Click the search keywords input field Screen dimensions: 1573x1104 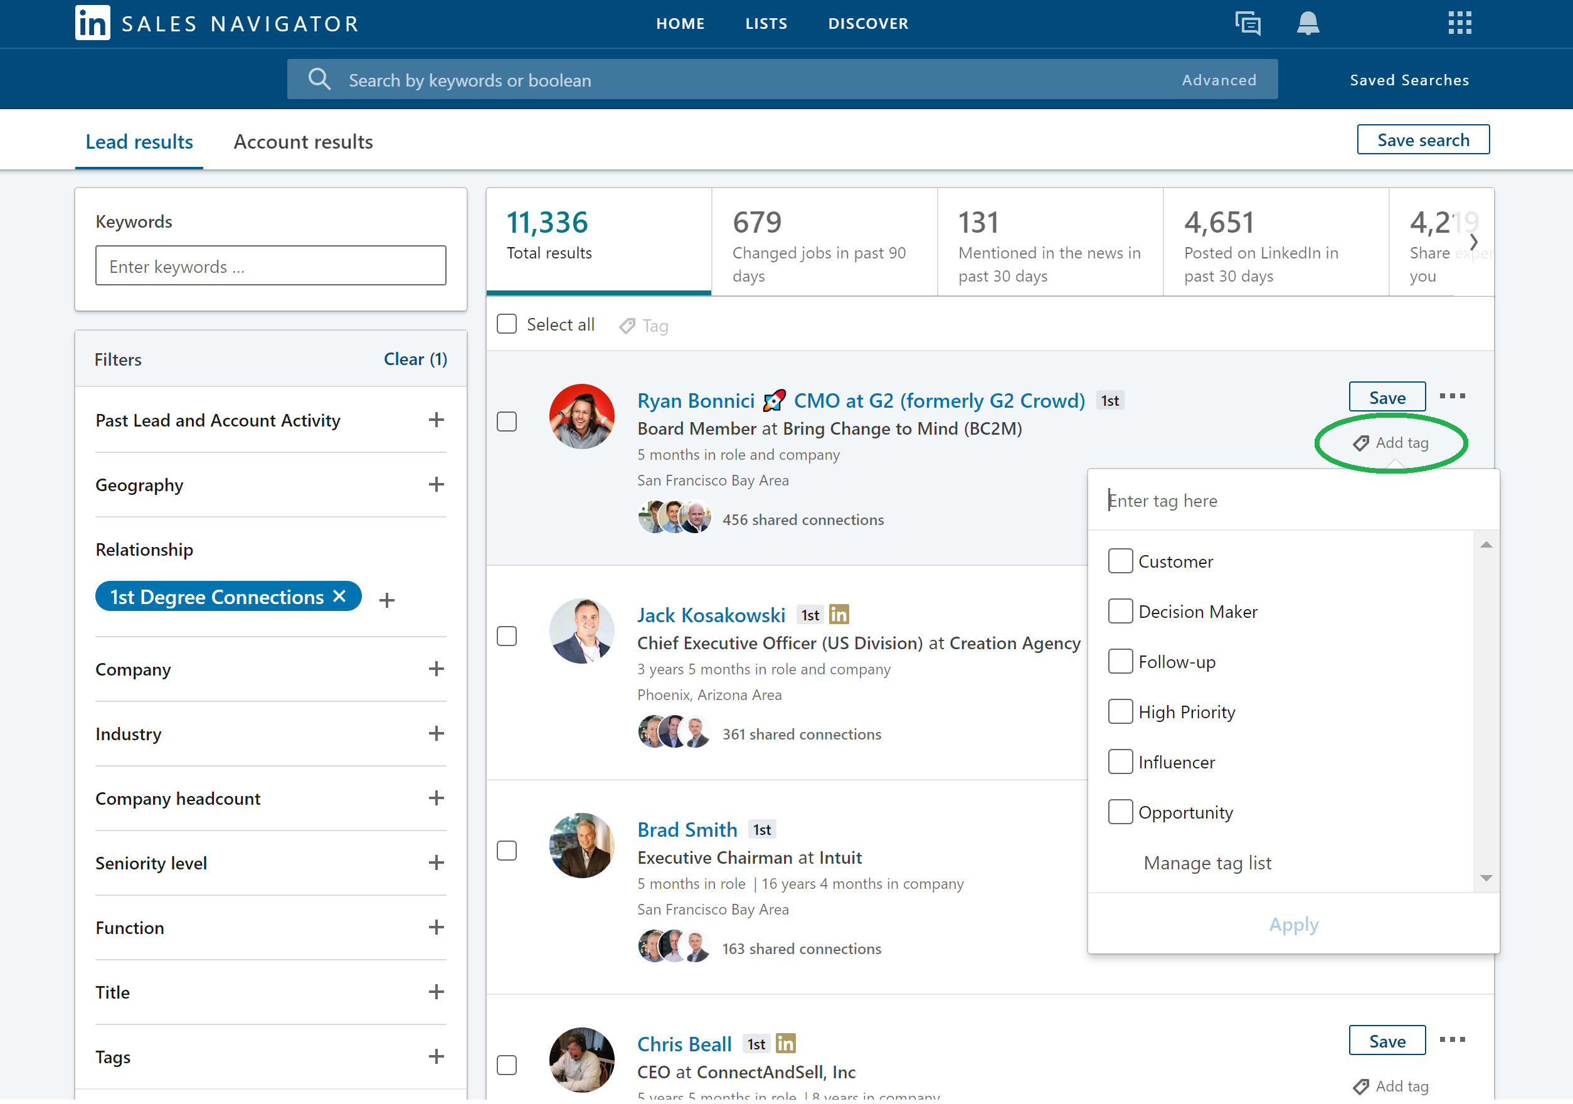coord(269,265)
